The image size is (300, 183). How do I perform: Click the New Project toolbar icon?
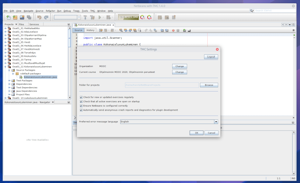pos(15,18)
